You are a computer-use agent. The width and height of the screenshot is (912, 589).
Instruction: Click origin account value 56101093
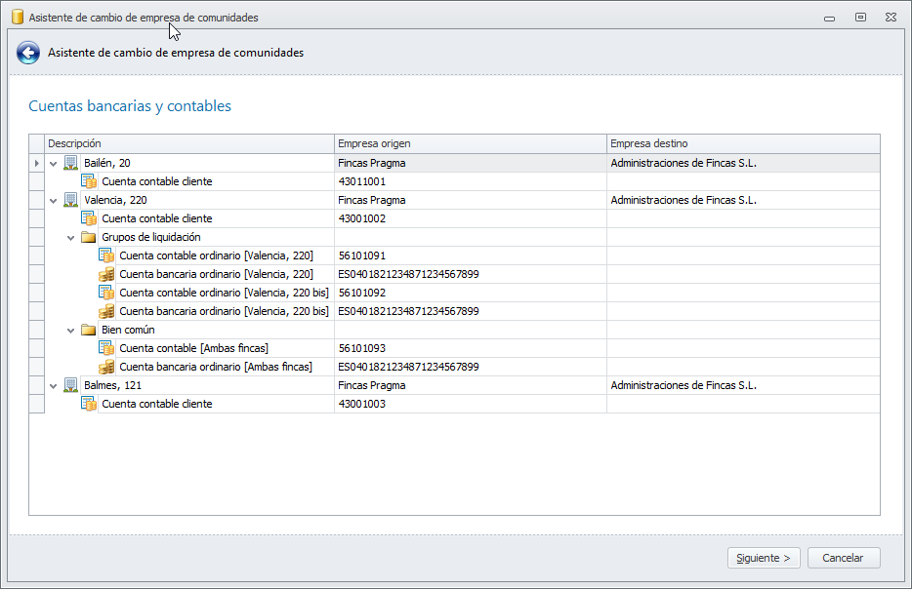click(362, 348)
